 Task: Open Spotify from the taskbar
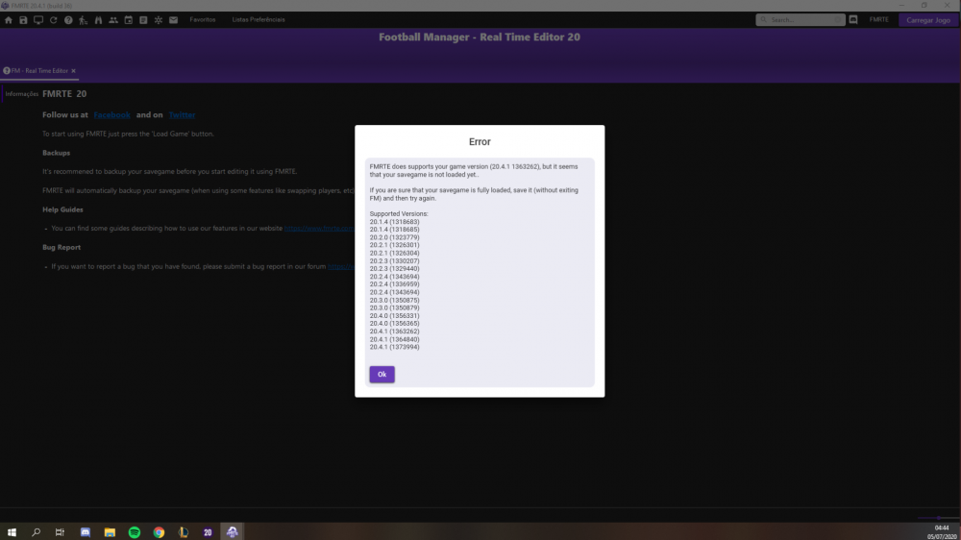point(135,532)
